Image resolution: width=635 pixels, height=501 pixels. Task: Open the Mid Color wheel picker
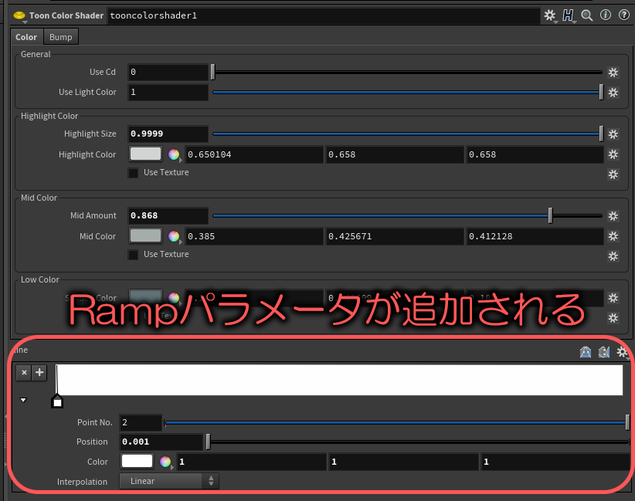pyautogui.click(x=174, y=236)
